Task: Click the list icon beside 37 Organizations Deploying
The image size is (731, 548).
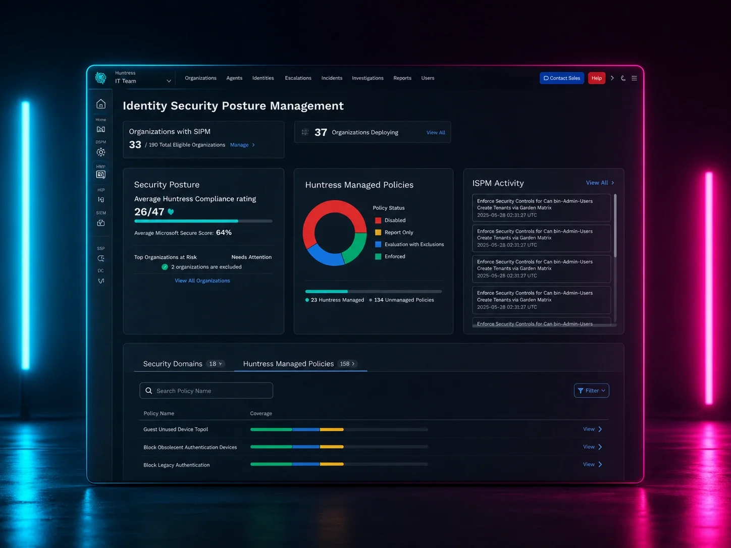Action: click(305, 132)
